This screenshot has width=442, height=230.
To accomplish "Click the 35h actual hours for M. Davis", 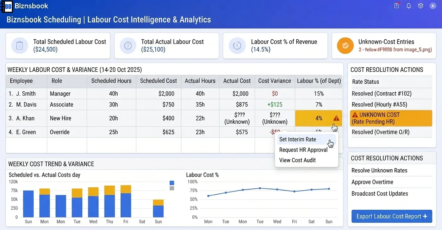I will 200,105.
